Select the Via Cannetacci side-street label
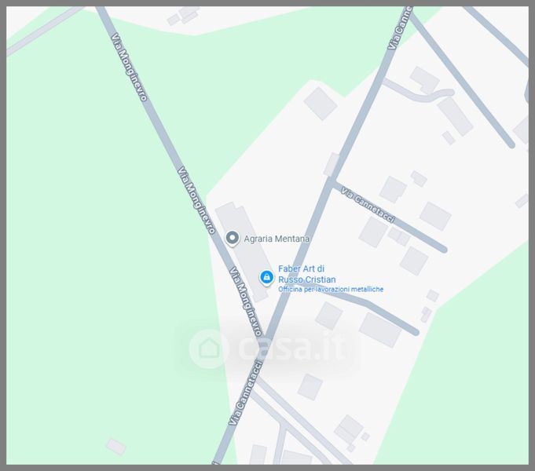The height and width of the screenshot is (471, 535). [368, 206]
